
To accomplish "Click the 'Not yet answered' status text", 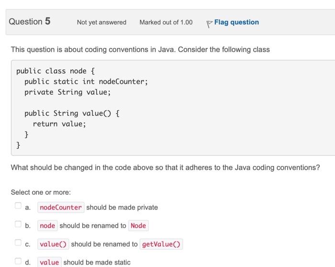I will [x=101, y=22].
